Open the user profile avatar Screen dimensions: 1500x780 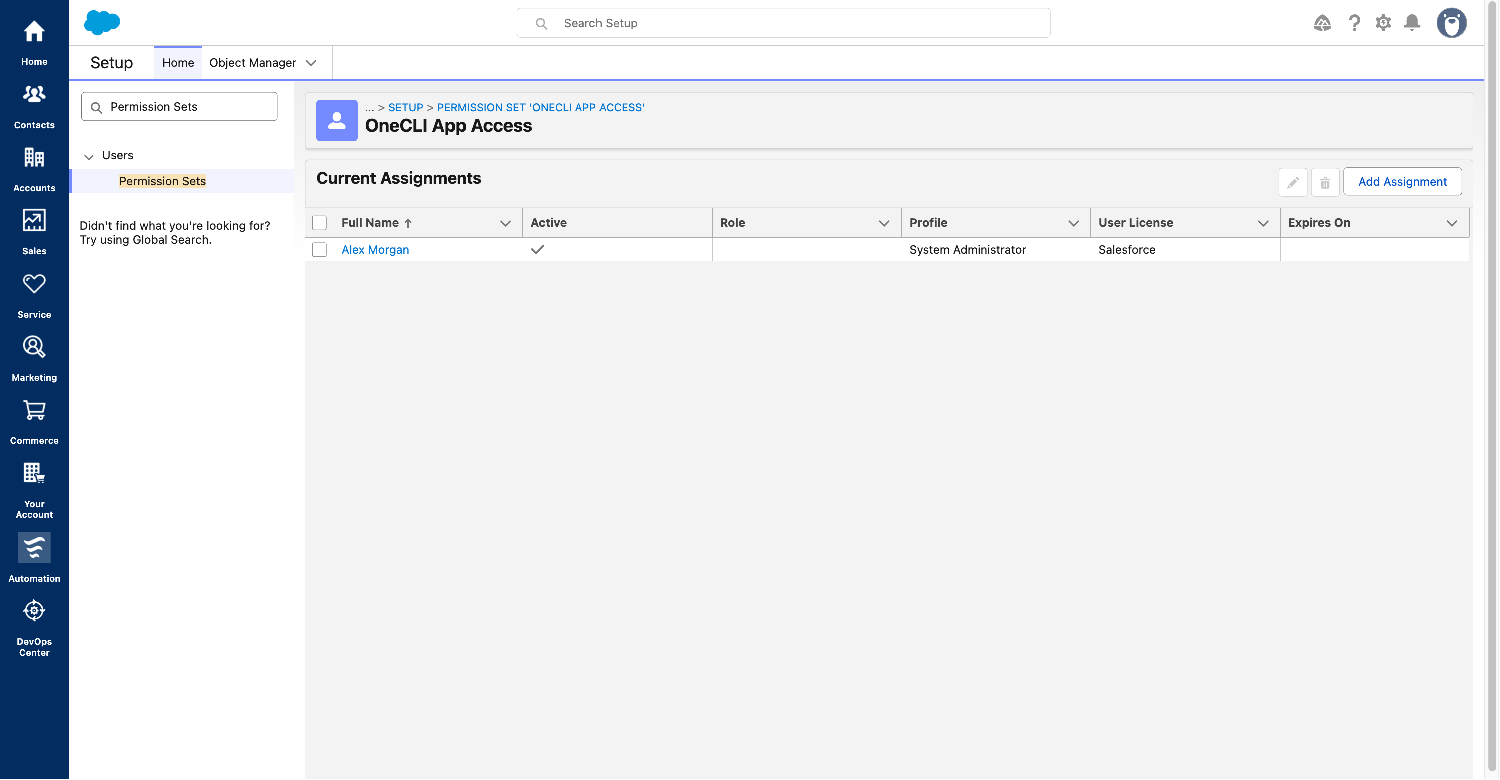pos(1451,23)
